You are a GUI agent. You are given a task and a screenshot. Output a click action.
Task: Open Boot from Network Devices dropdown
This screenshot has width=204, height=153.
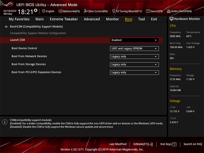coord(134,56)
